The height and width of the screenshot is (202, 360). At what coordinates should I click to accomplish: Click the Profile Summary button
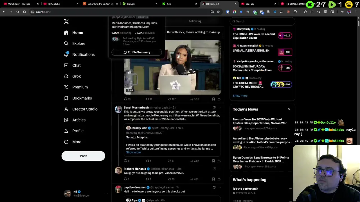(x=137, y=52)
